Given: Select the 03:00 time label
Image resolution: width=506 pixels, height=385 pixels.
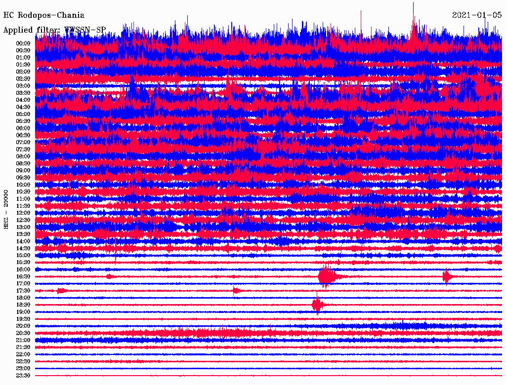Looking at the screenshot, I should click(23, 86).
